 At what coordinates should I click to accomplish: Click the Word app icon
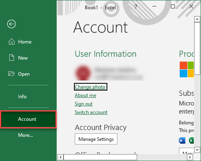(182, 140)
